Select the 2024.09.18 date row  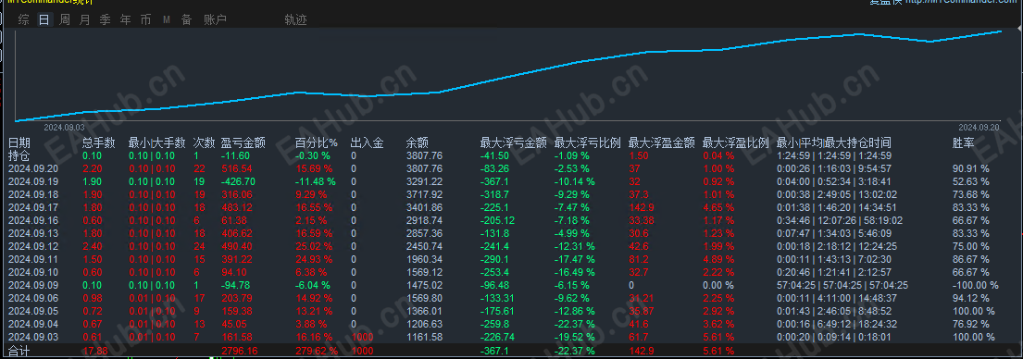click(32, 195)
